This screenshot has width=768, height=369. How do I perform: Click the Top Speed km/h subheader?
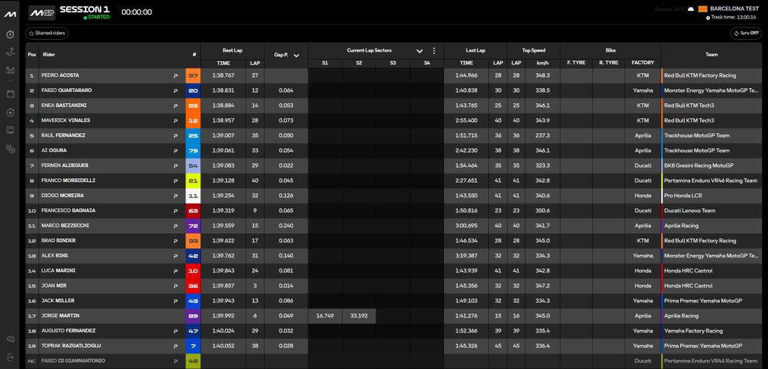[x=543, y=63]
